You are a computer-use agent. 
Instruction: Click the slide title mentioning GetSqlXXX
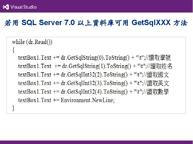(x=96, y=23)
